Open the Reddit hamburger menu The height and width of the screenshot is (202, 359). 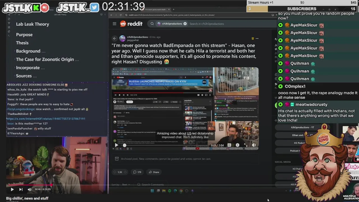pos(114,24)
